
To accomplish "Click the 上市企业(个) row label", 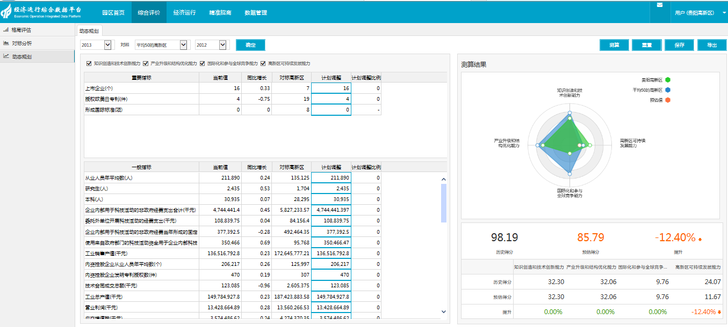I will (x=99, y=88).
